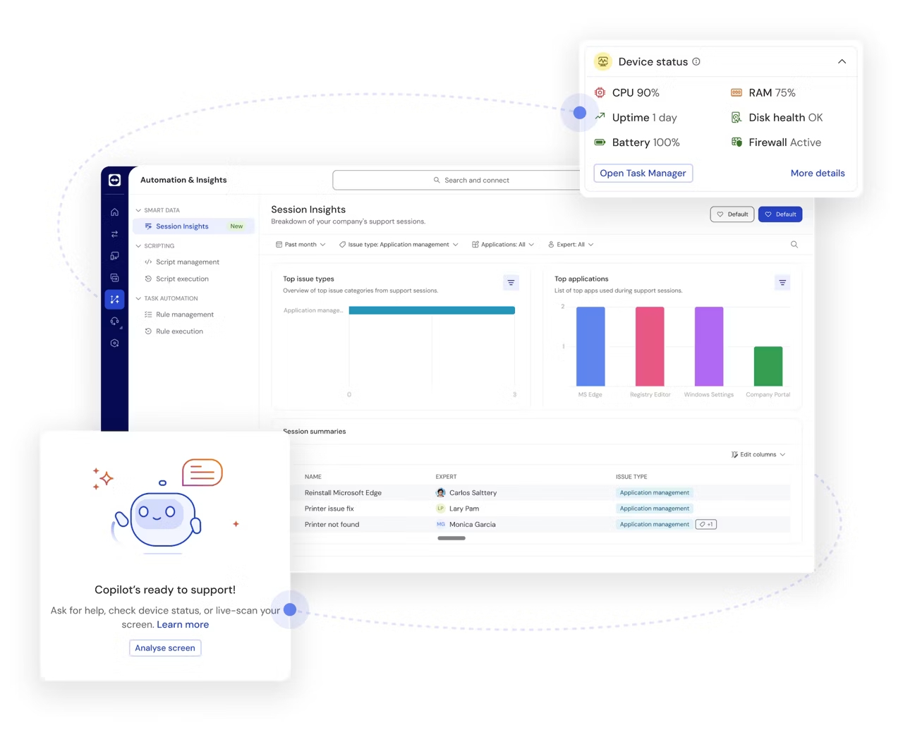Click the outlined white Default button
903x730 pixels.
pyautogui.click(x=732, y=214)
